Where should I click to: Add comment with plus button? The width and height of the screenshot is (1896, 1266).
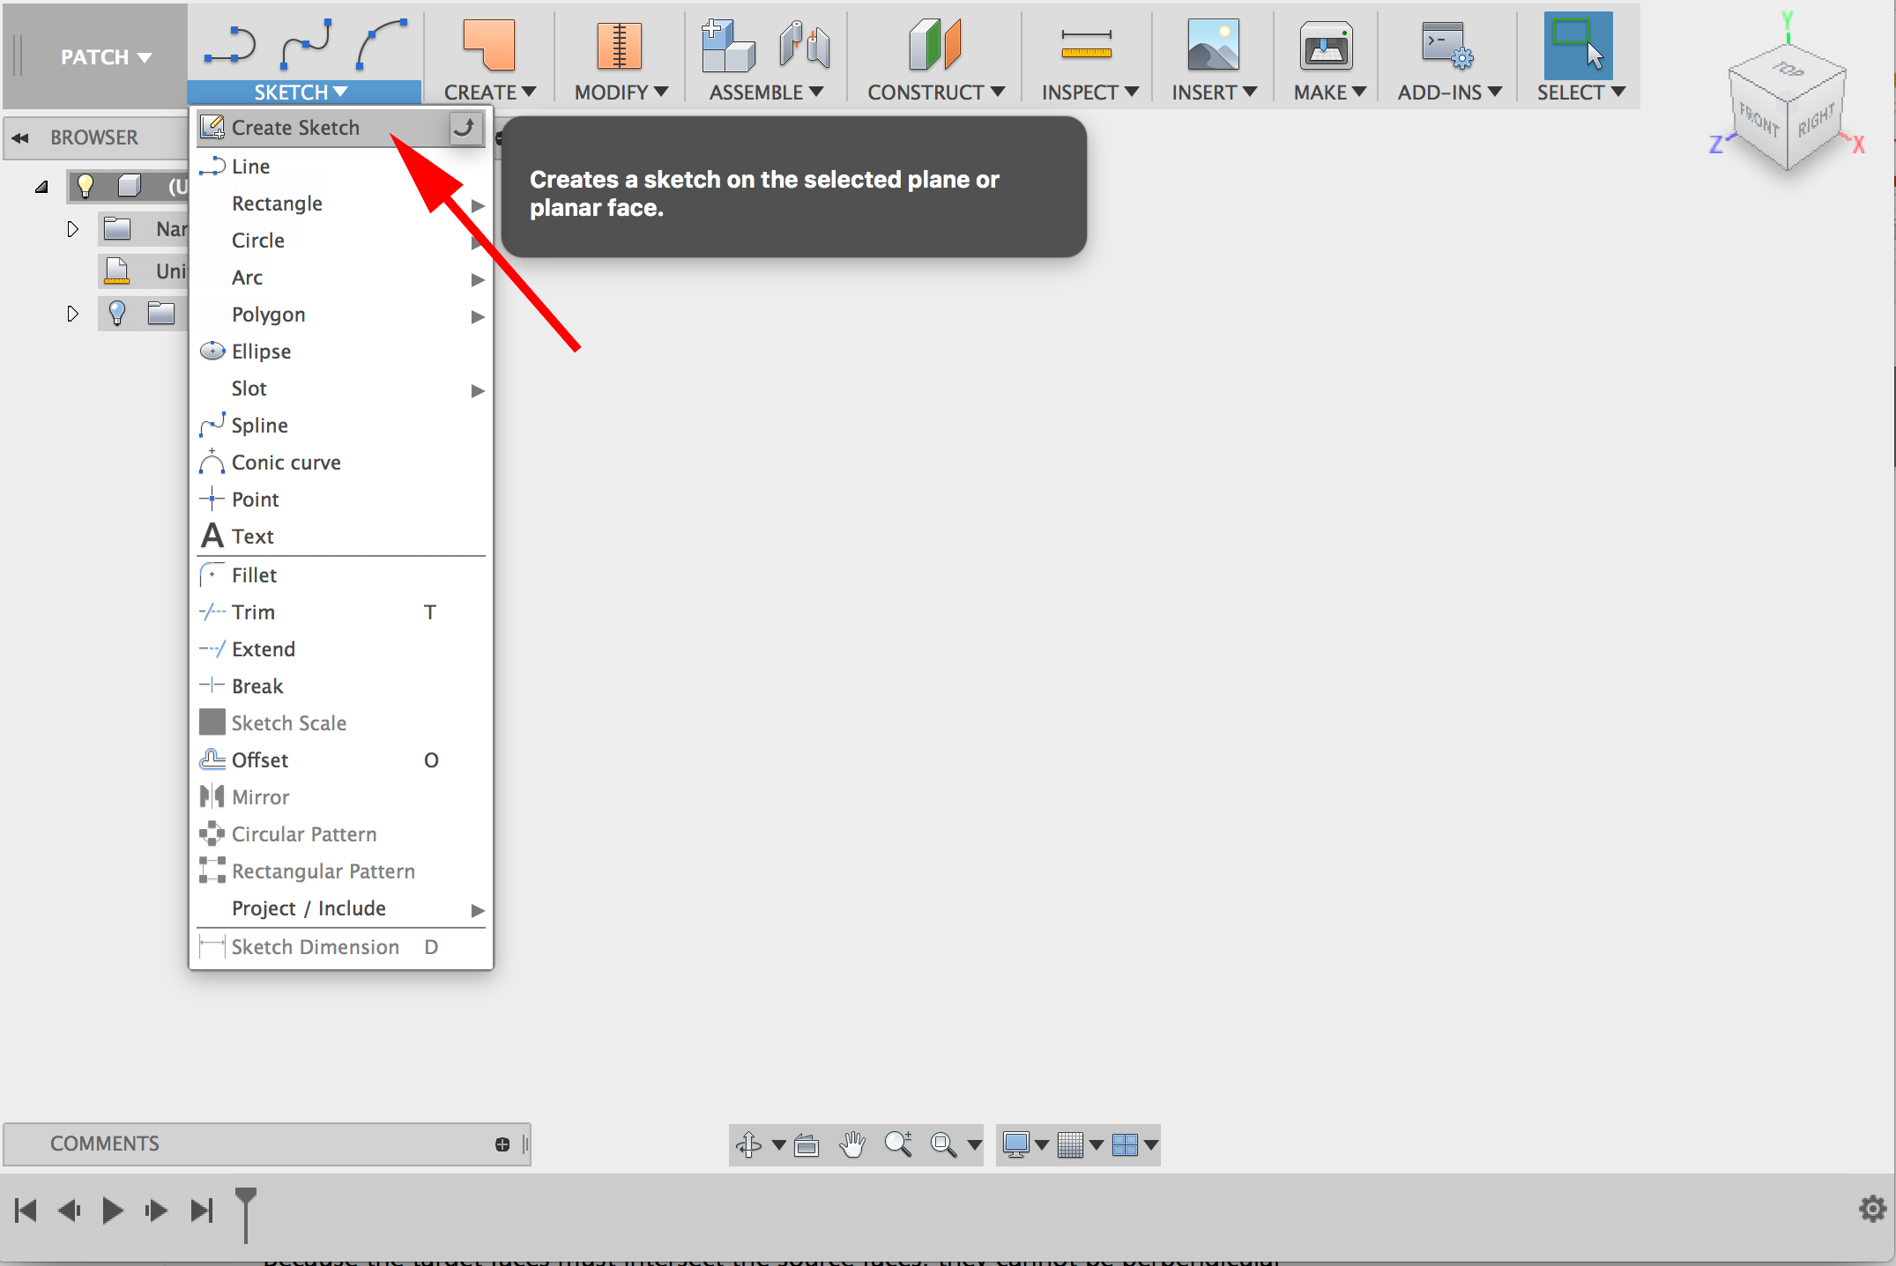pos(502,1144)
